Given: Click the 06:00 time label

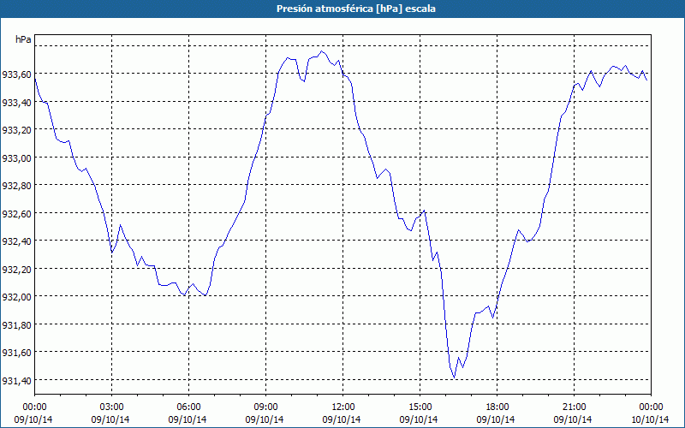Looking at the screenshot, I should (188, 407).
